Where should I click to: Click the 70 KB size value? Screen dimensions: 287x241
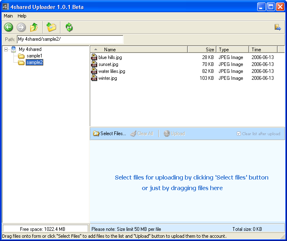tap(208, 64)
